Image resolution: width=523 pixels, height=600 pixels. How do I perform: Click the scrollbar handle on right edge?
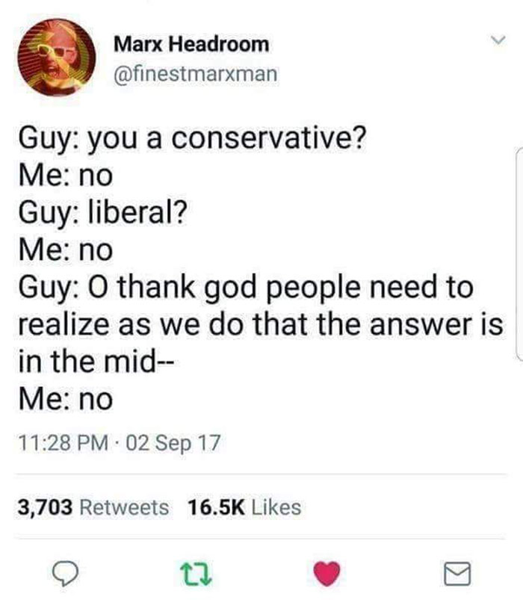[519, 253]
